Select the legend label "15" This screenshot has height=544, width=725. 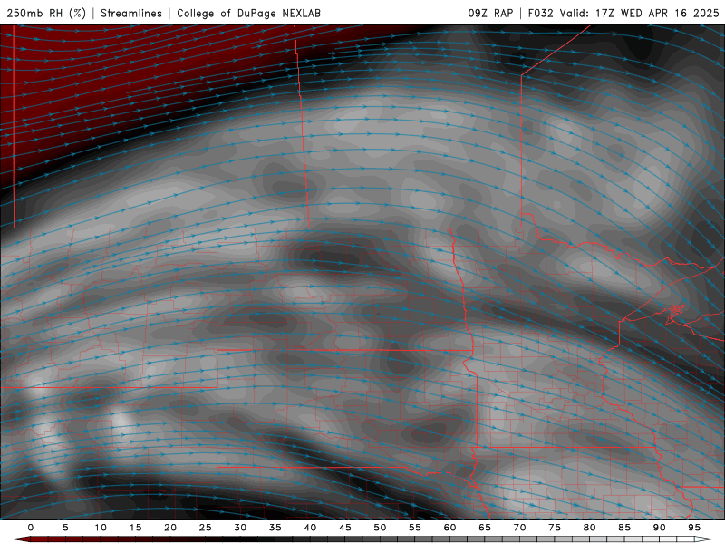[x=135, y=528]
